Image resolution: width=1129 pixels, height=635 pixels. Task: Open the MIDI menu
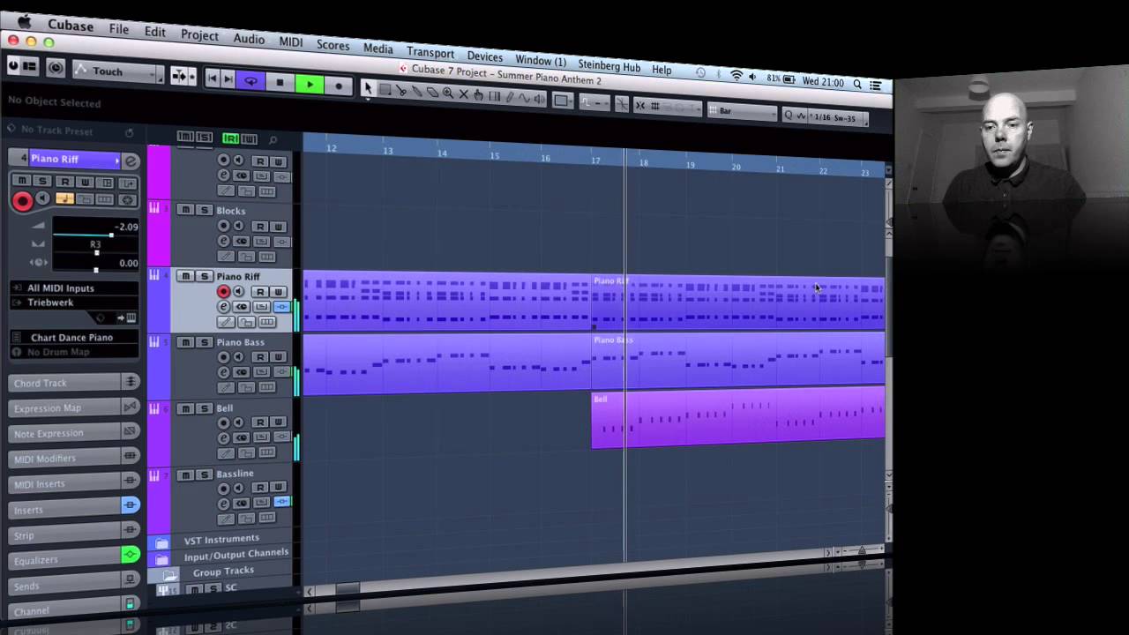coord(291,41)
